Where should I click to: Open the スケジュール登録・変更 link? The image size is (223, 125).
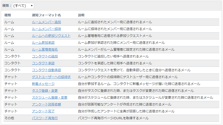click(50, 97)
